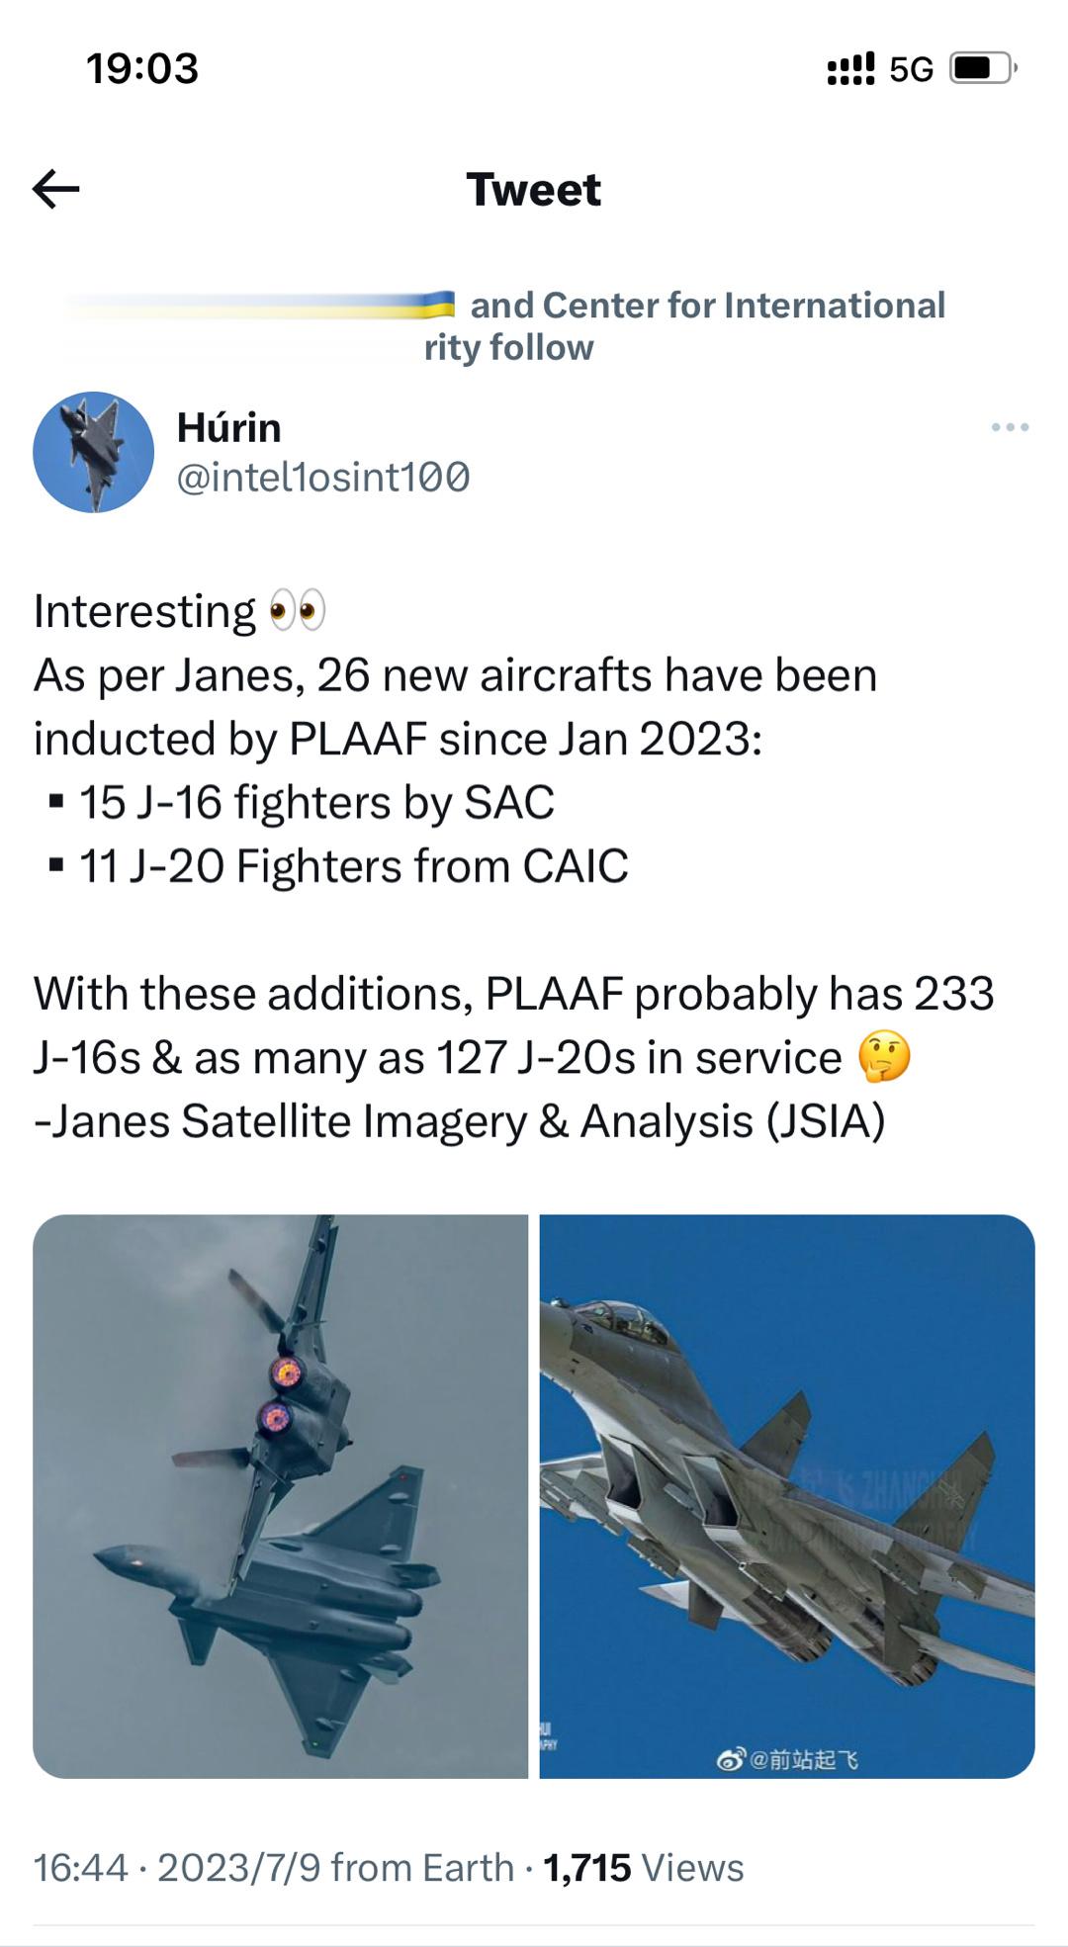The width and height of the screenshot is (1068, 1947).
Task: Tap the Húrin display name
Action: coord(228,427)
